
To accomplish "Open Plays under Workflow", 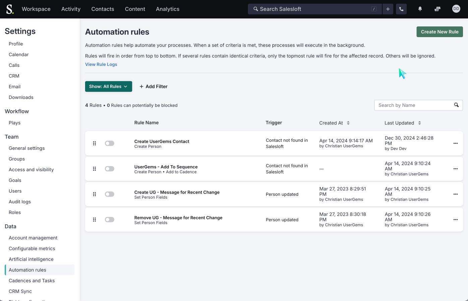I will (15, 123).
